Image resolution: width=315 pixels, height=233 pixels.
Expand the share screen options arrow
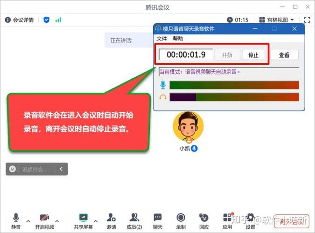click(x=96, y=221)
